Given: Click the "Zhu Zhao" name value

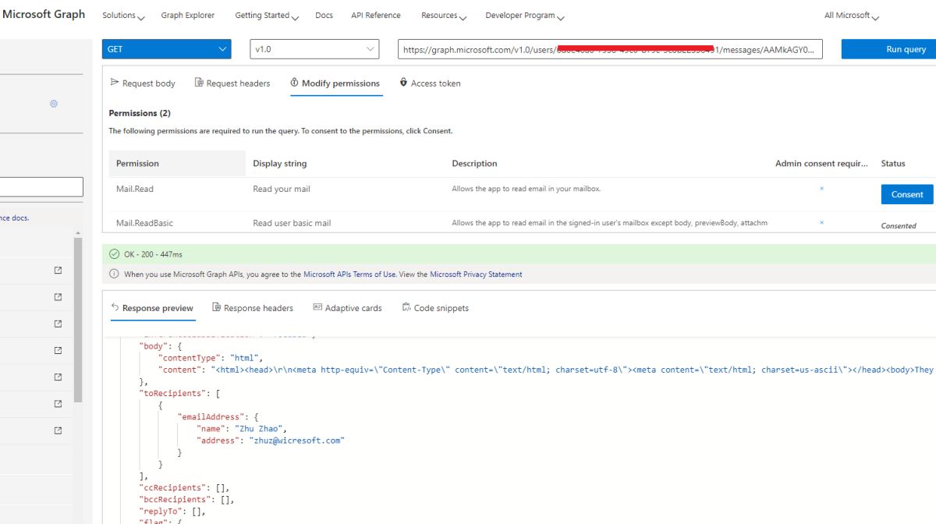Looking at the screenshot, I should tap(261, 429).
